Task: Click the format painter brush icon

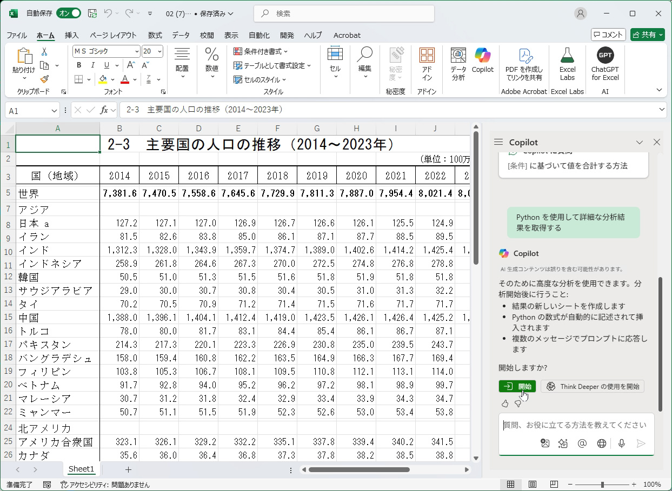Action: point(44,79)
